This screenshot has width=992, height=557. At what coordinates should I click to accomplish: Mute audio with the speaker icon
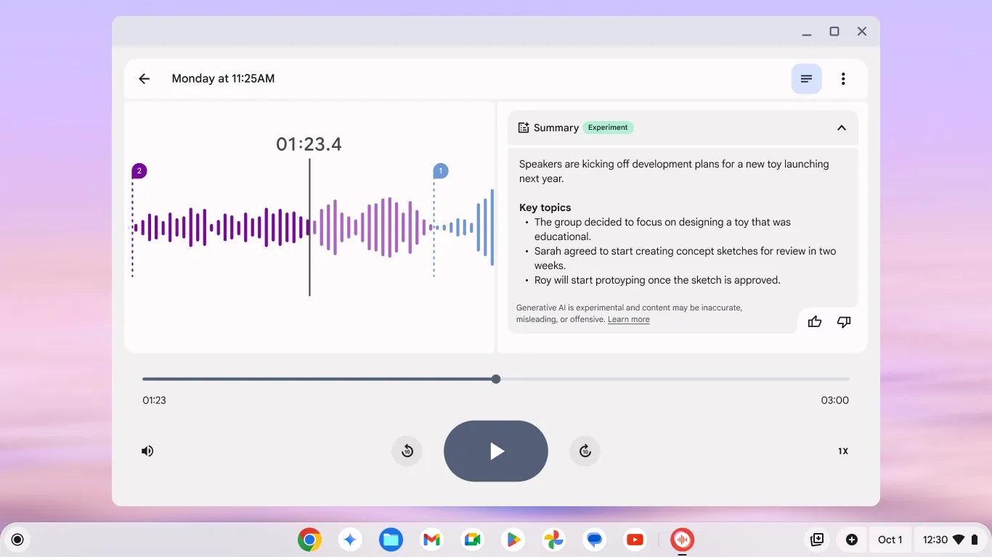pos(147,451)
